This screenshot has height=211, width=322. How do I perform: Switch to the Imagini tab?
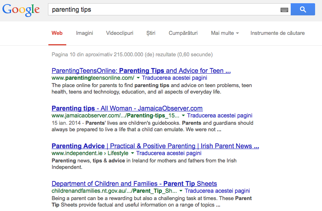click(85, 33)
